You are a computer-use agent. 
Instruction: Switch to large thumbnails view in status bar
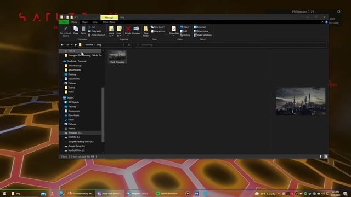coord(326,157)
